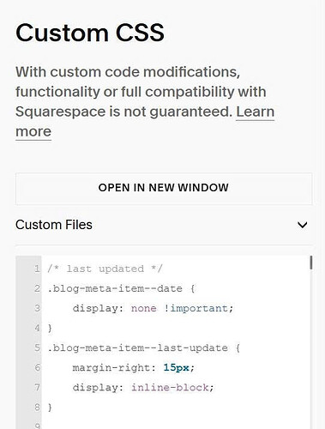Click the closing brace on line 8
Viewport: 325px width, 429px height.
[50, 408]
